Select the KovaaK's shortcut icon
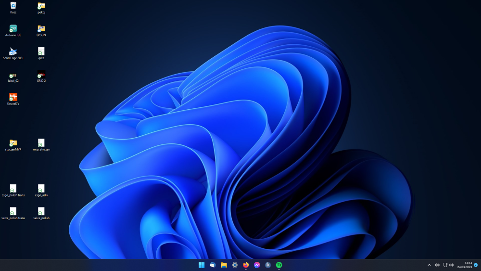 (13, 99)
